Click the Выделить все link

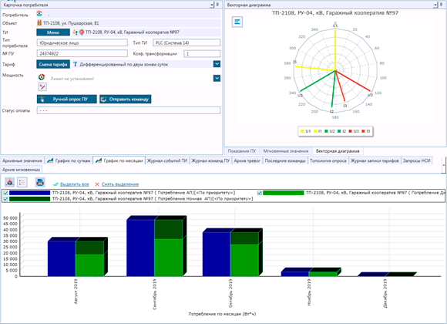pos(75,184)
